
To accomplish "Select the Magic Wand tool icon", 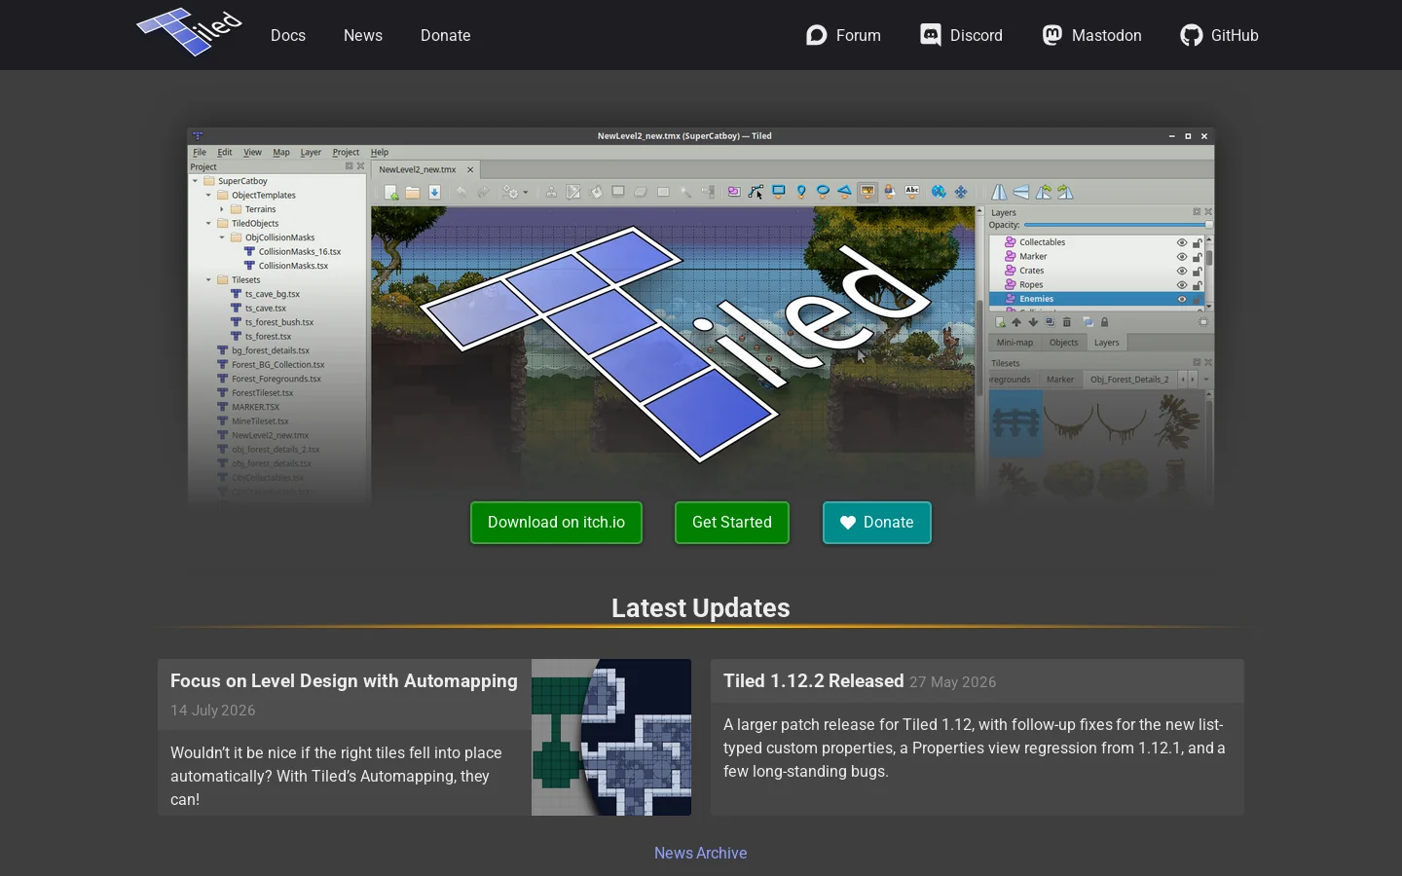I will 685,193.
